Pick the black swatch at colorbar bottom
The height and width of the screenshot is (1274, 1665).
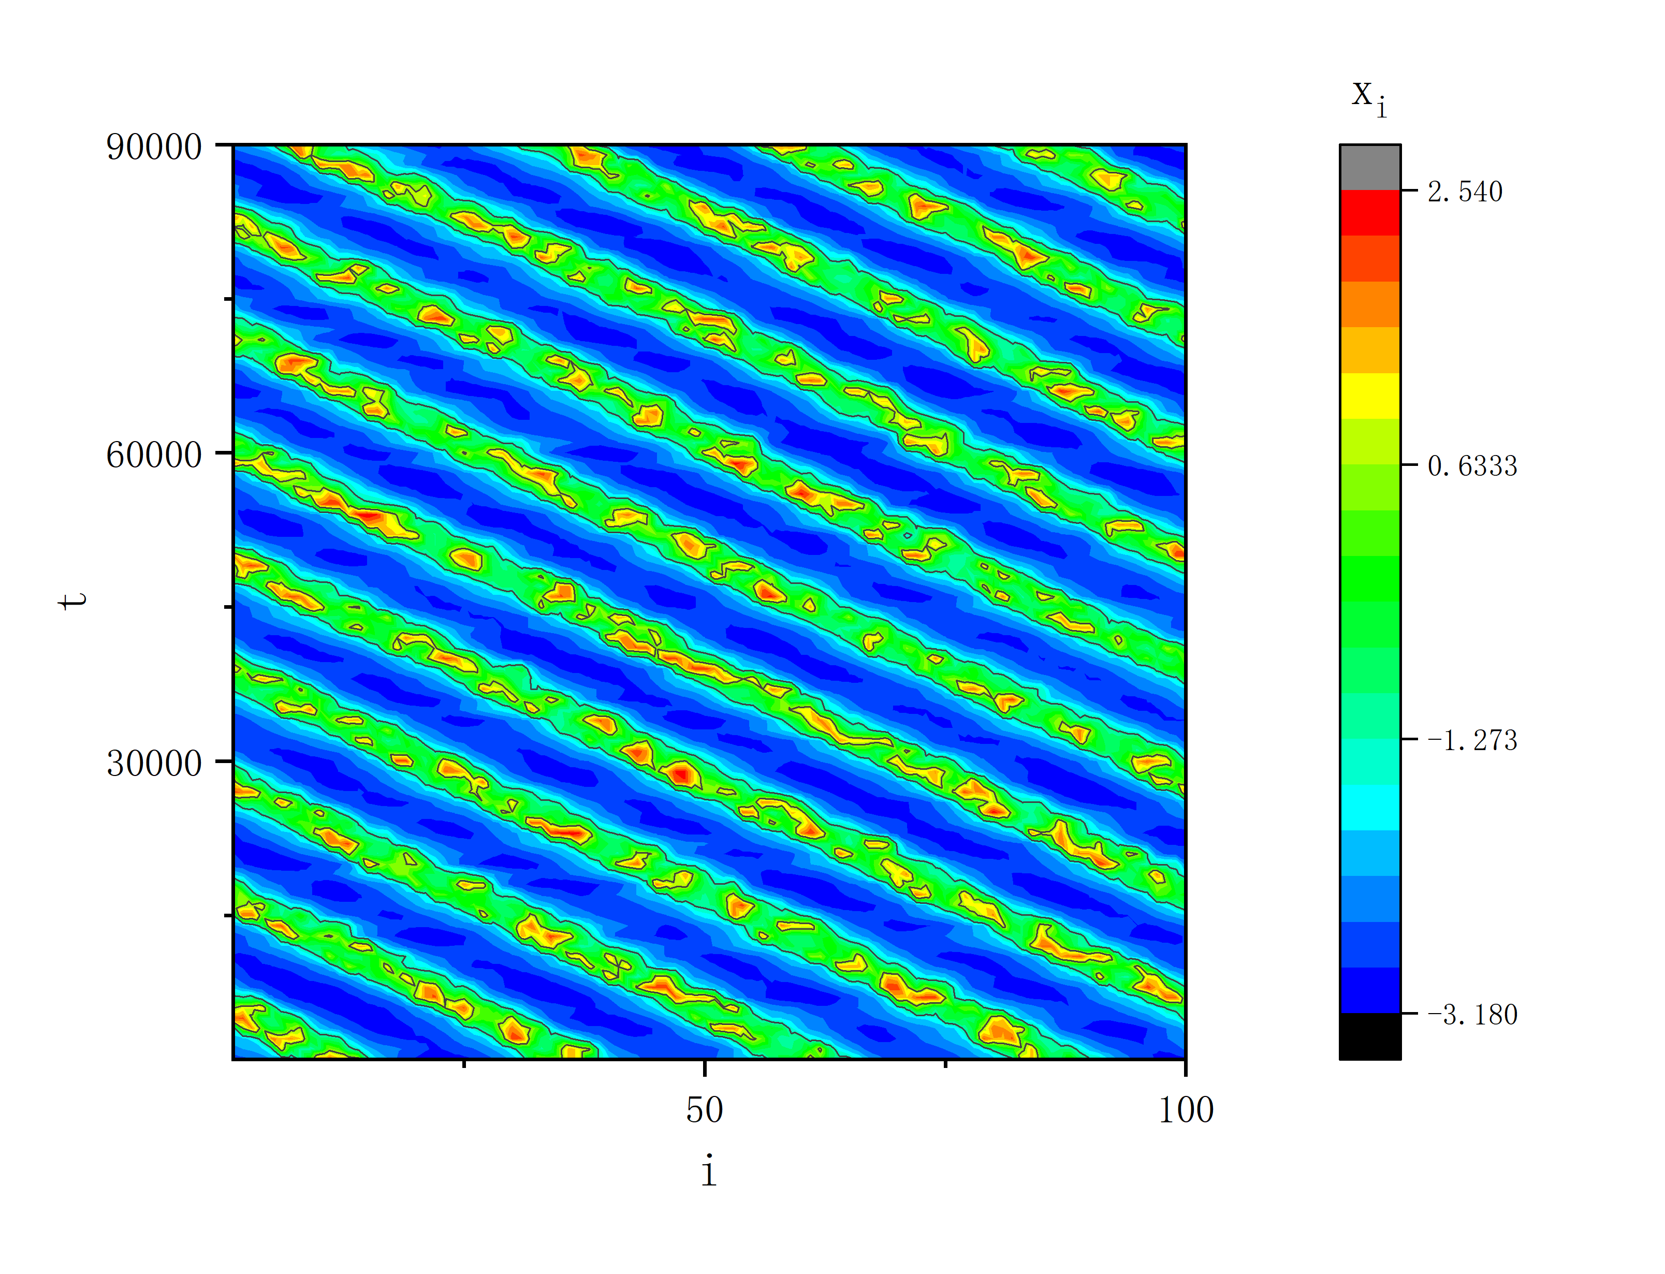(x=1370, y=1036)
